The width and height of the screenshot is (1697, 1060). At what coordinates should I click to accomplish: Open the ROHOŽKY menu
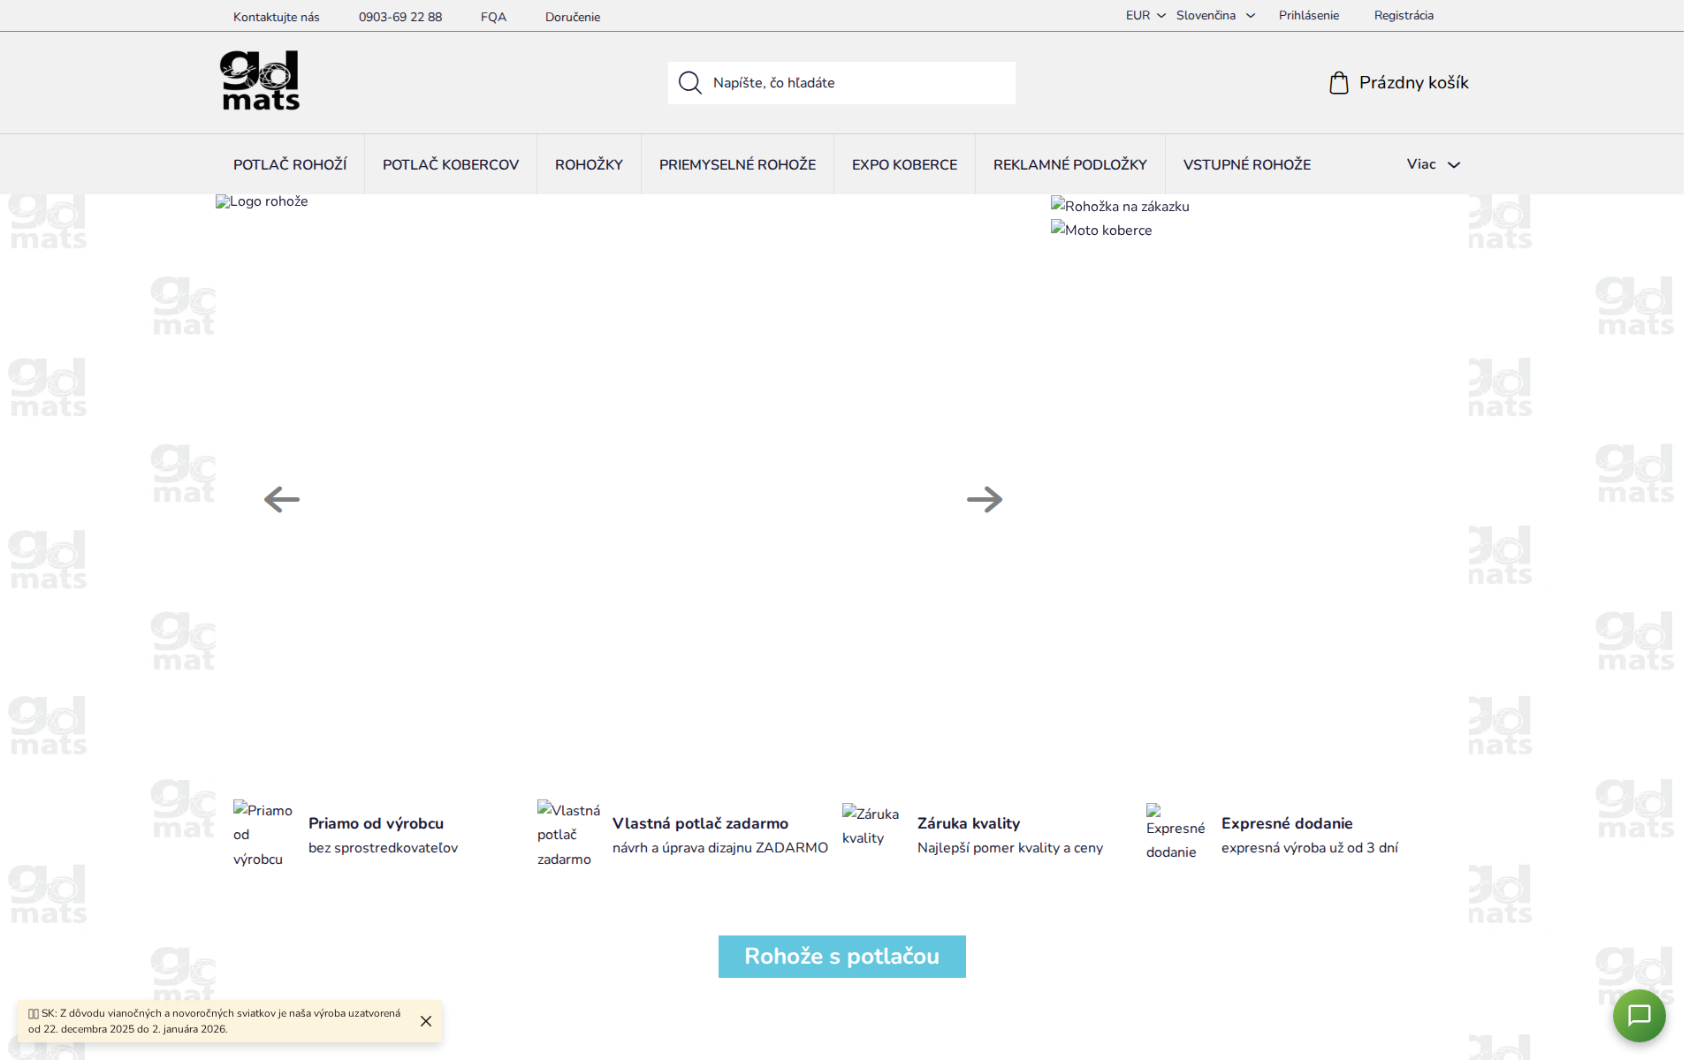pos(589,163)
